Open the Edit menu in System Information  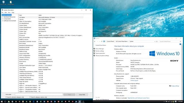tap(6, 13)
